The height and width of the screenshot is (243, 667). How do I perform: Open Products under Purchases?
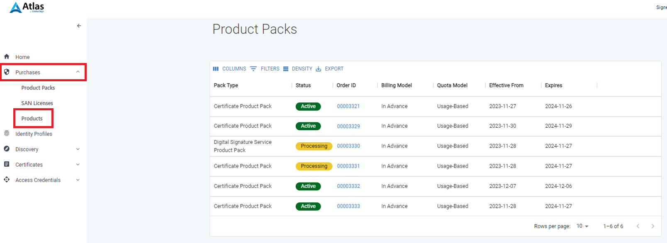tap(32, 119)
